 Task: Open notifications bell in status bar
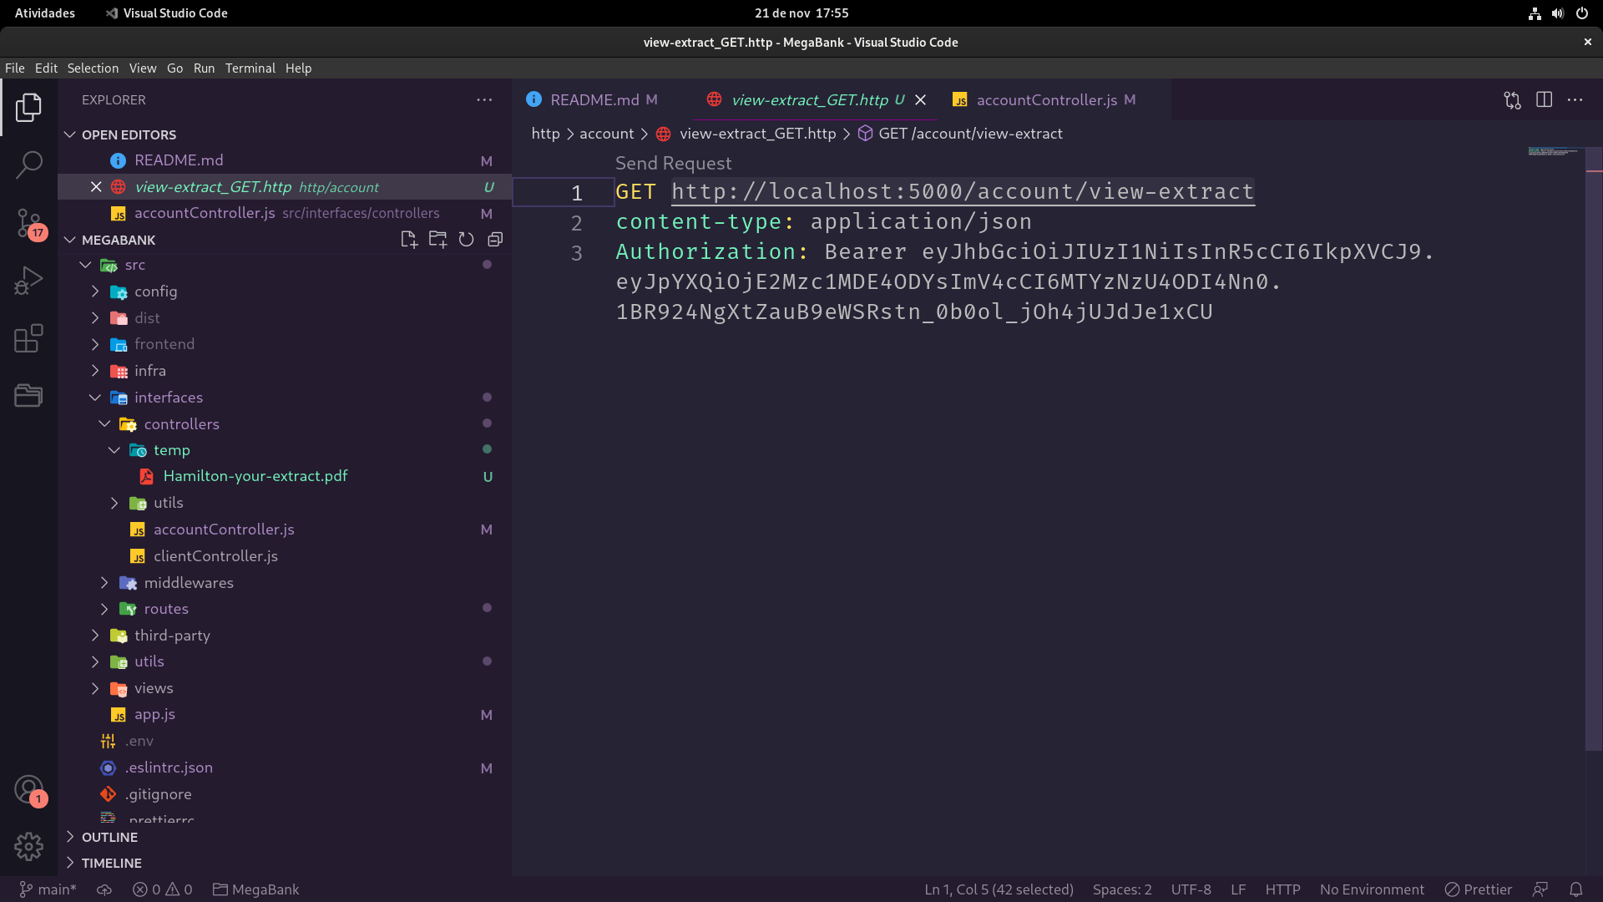click(1575, 889)
